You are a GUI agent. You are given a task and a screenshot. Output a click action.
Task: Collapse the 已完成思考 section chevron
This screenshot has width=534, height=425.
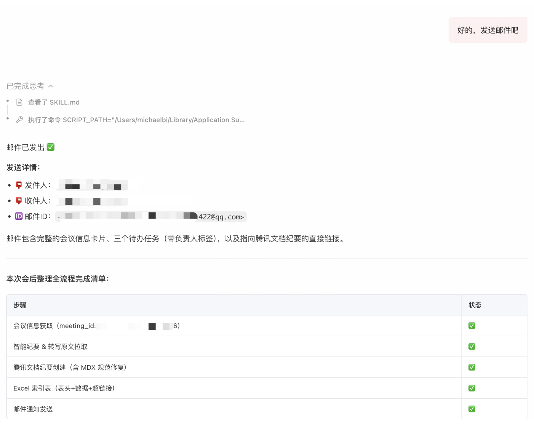(51, 86)
